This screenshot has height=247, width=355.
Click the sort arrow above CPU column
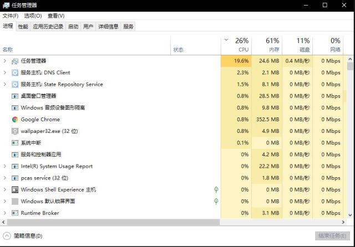pos(226,40)
